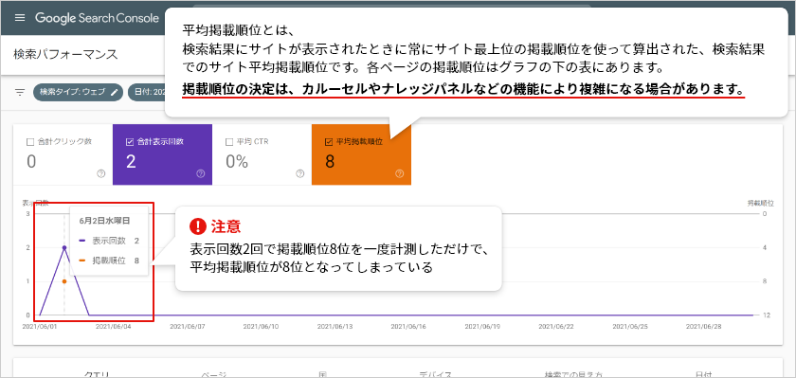Image resolution: width=796 pixels, height=378 pixels.
Task: Click the 2021/06/19 axis date label
Action: click(482, 327)
